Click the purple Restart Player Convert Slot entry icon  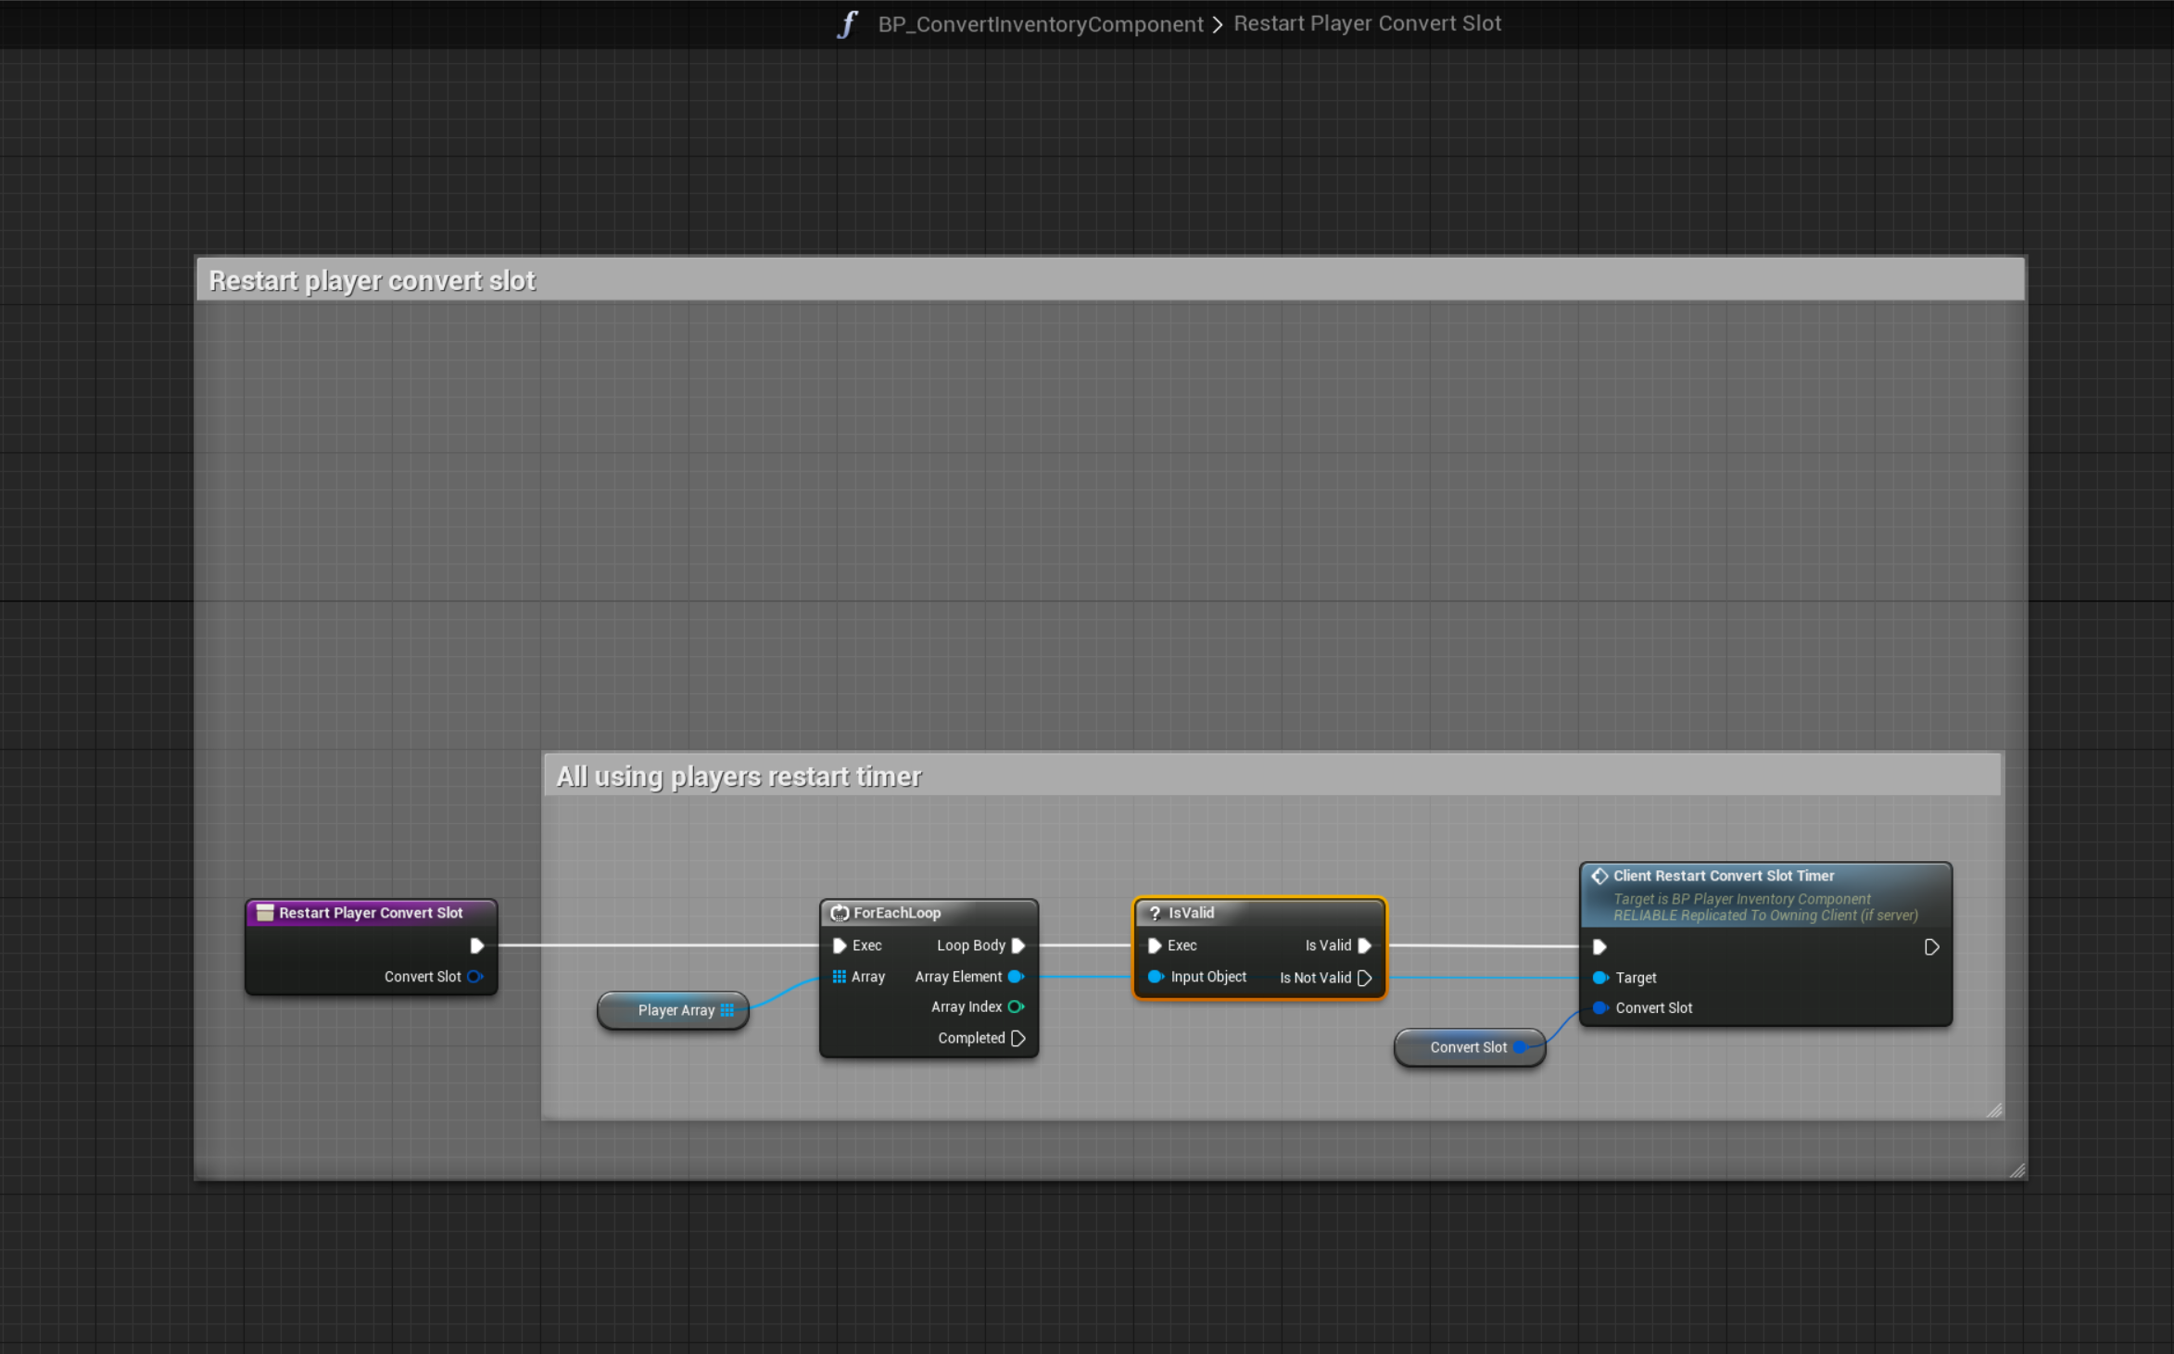pyautogui.click(x=265, y=913)
